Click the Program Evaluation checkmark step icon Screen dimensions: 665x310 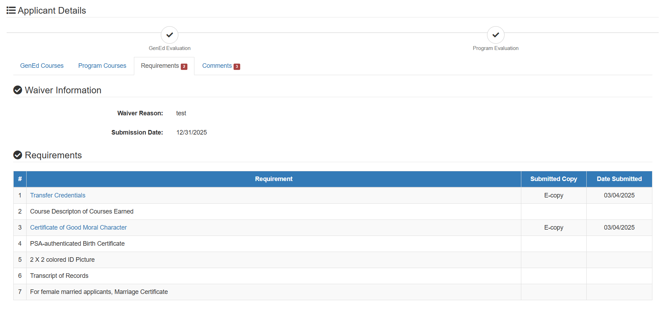[495, 35]
